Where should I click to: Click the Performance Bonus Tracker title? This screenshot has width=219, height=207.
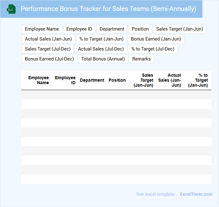coord(108,9)
